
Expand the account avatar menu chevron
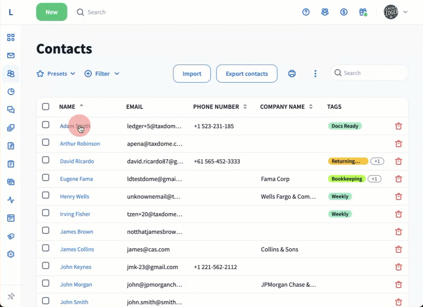[x=405, y=12]
